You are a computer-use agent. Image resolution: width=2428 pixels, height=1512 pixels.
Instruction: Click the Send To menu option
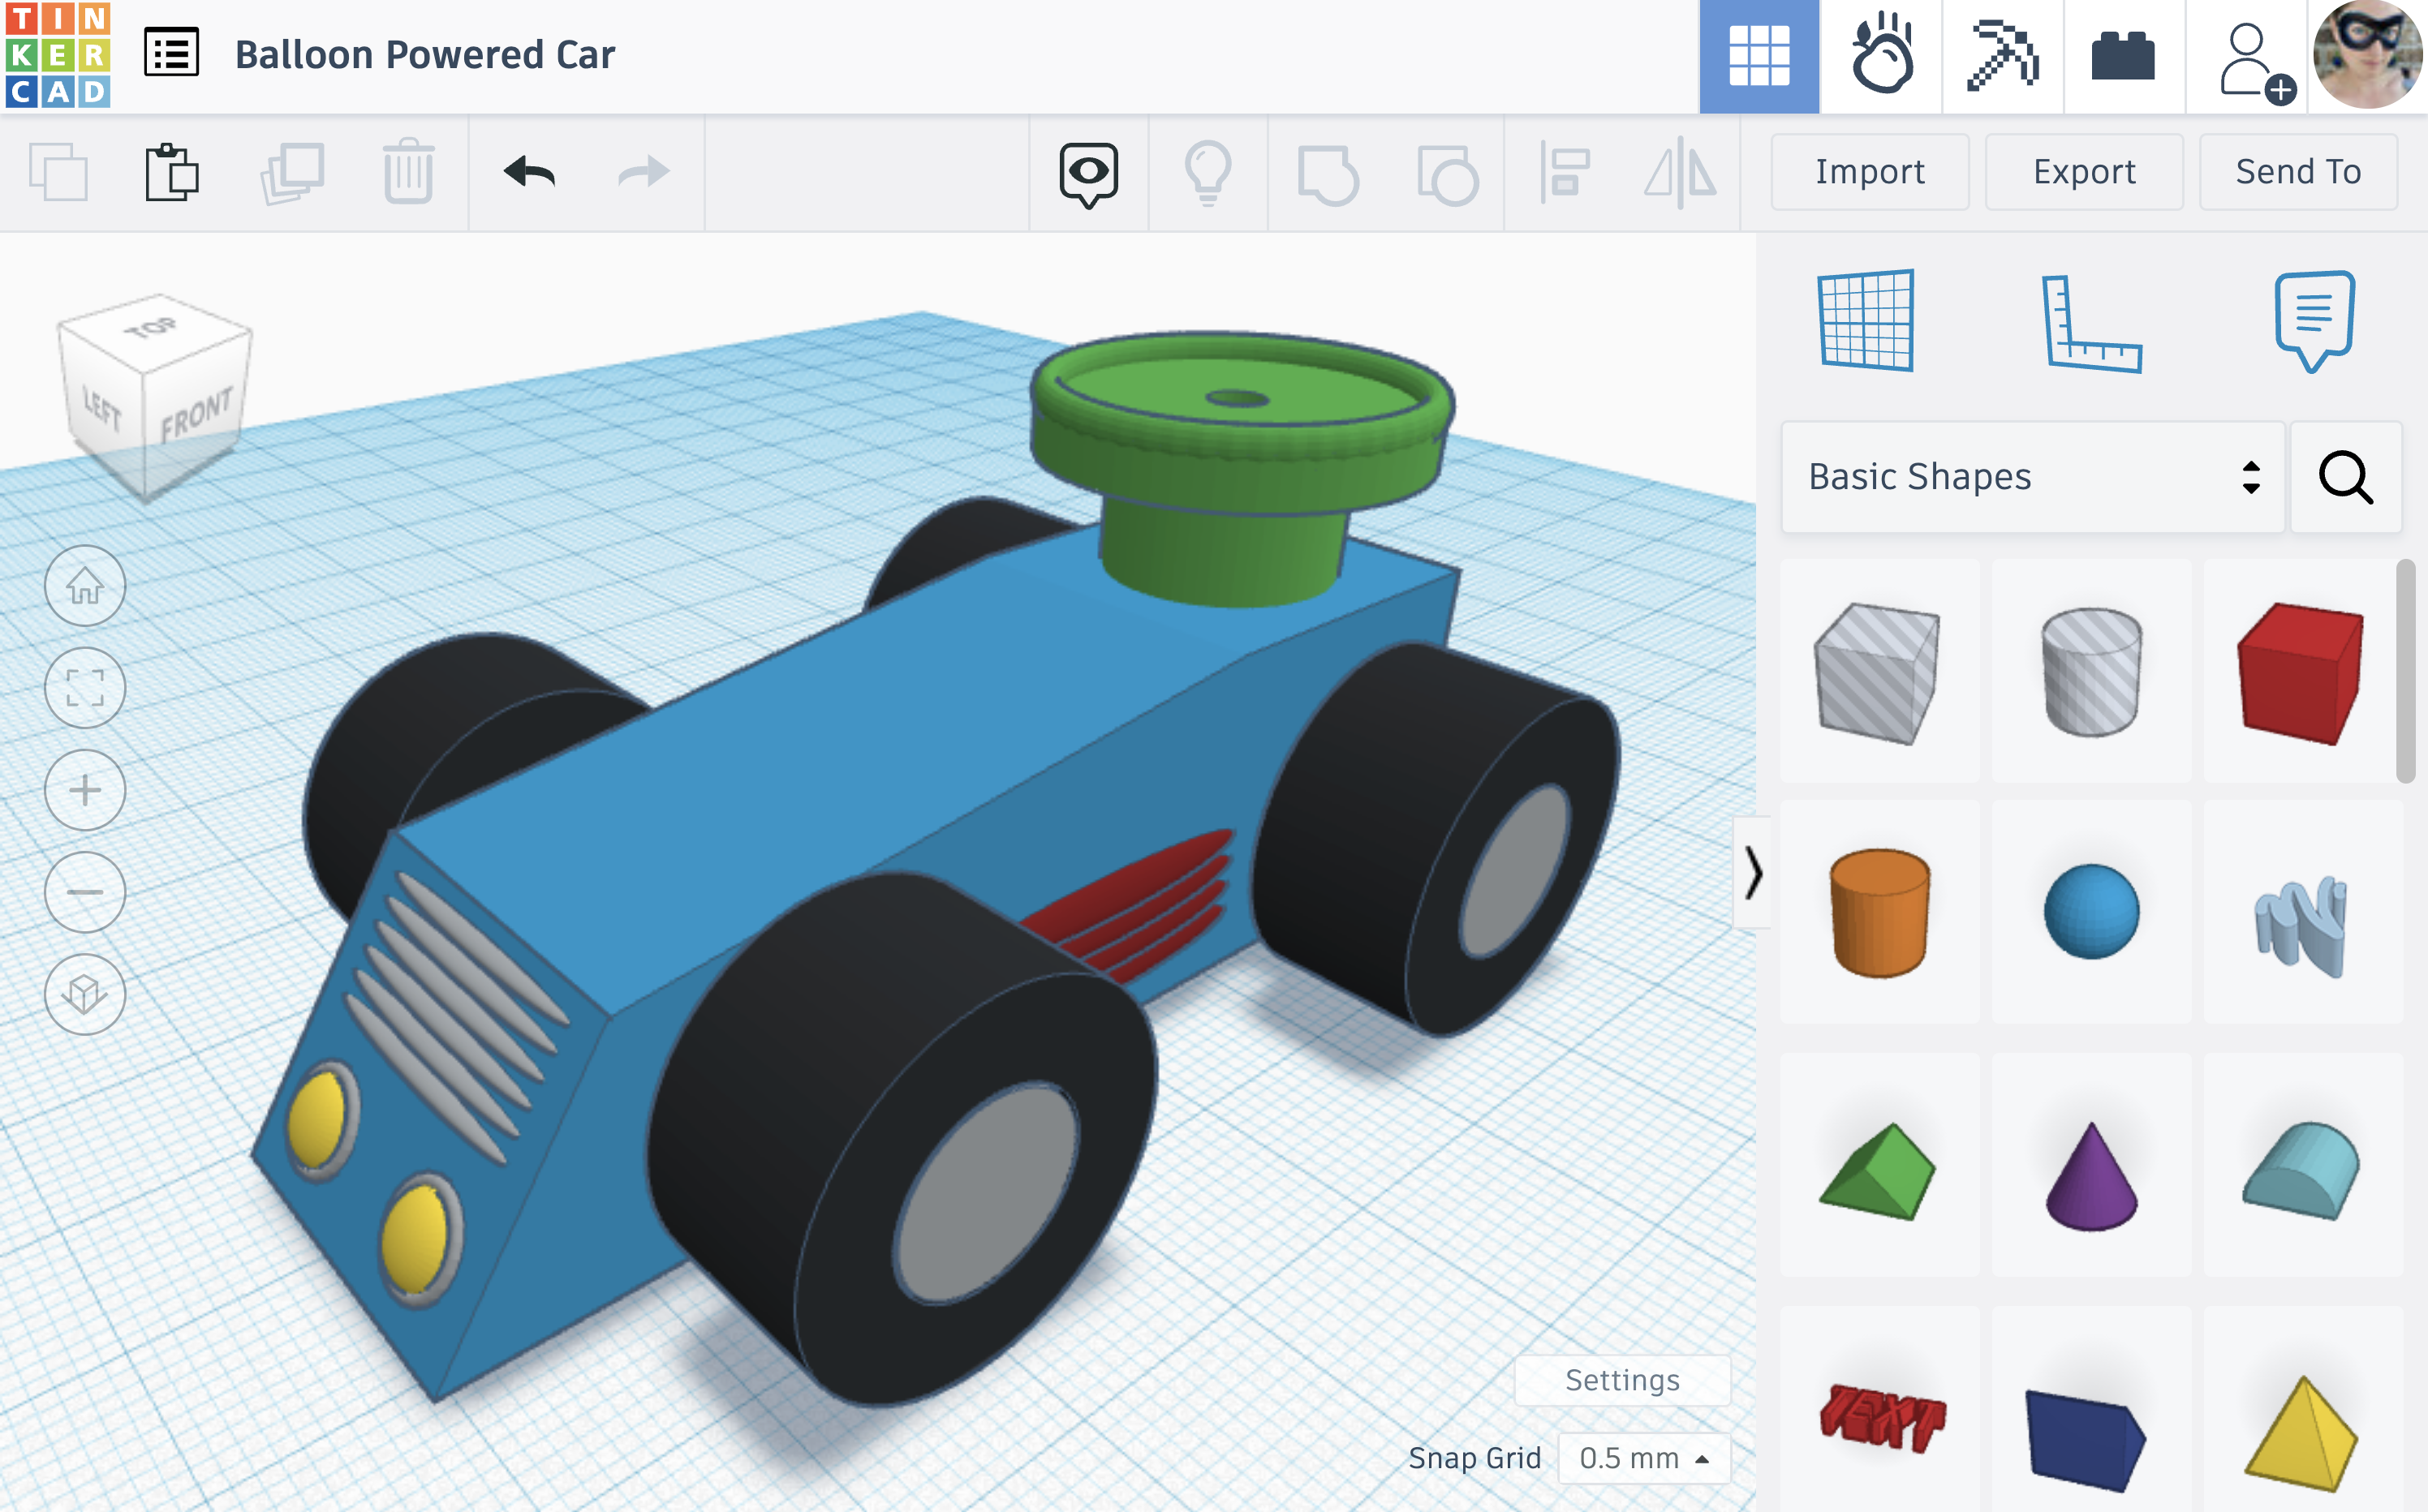pos(2297,170)
